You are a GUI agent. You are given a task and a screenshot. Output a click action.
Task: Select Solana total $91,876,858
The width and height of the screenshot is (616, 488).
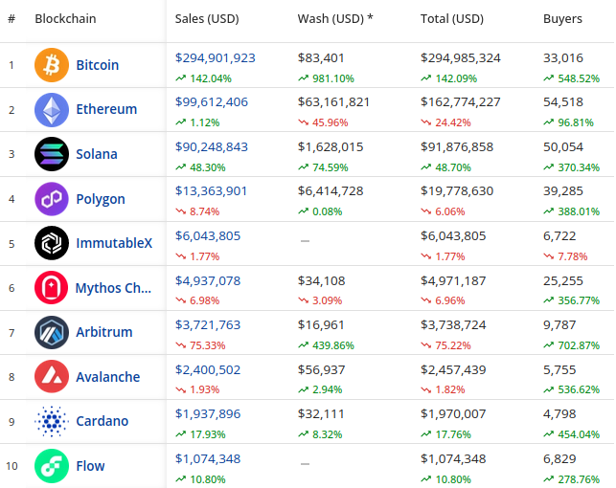tap(457, 147)
